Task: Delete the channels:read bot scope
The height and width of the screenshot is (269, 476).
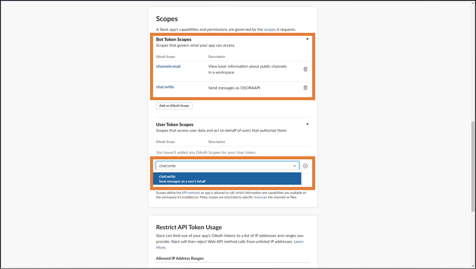Action: [x=305, y=69]
